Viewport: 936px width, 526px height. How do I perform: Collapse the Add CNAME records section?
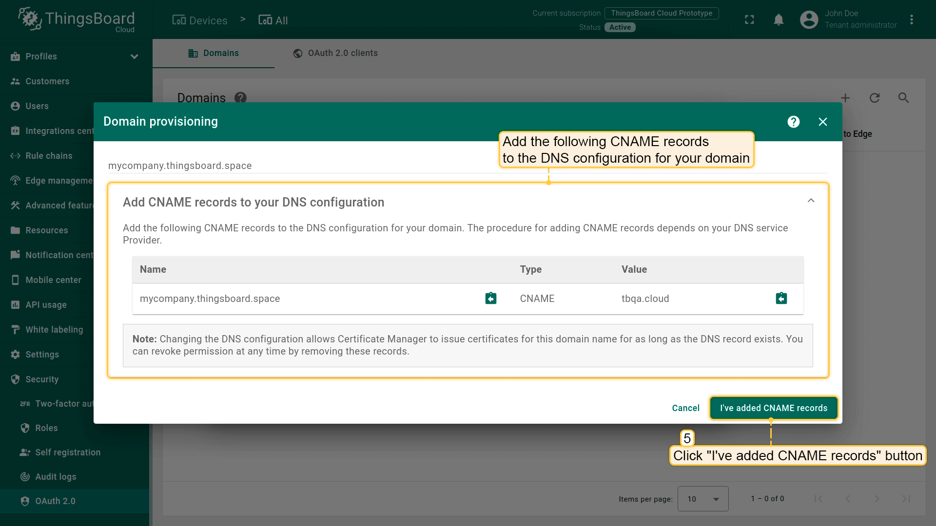[x=811, y=201]
